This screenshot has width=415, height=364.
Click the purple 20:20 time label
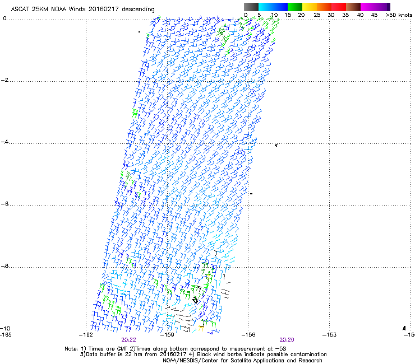[287, 340]
